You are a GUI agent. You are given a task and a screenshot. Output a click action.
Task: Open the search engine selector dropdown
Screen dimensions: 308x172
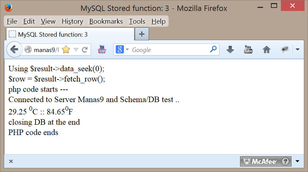[x=122, y=49]
